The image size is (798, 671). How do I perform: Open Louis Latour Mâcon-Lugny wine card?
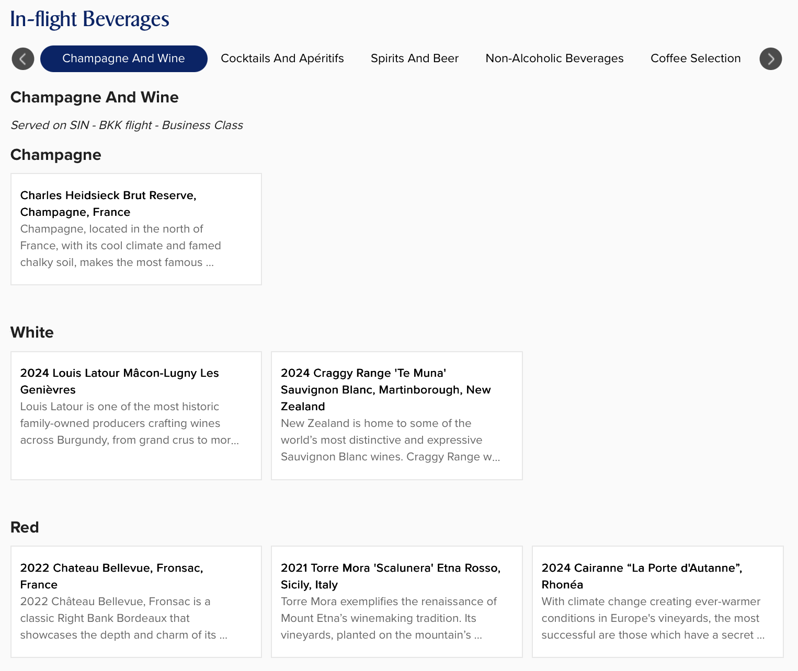click(x=136, y=415)
